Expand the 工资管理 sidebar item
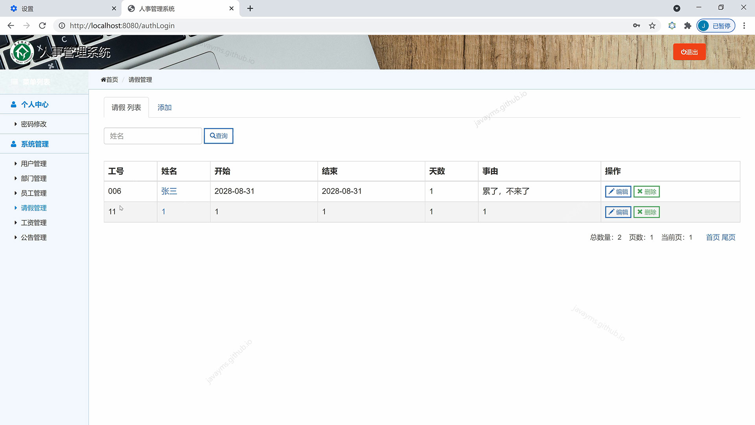The image size is (755, 425). (x=33, y=222)
